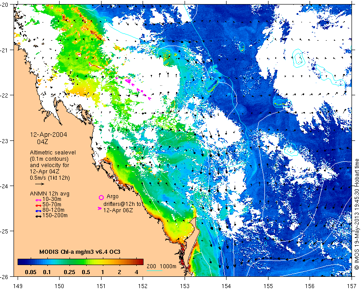Click the colorbar value "2"
Image resolution: width=361 pixels, height=289 pixels.
(x=120, y=272)
